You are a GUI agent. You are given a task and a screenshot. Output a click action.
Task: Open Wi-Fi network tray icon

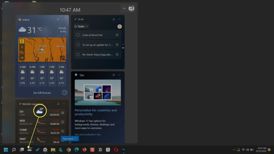pos(243,150)
